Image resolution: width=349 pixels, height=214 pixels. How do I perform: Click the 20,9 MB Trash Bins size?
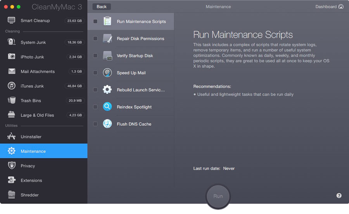[x=75, y=101]
